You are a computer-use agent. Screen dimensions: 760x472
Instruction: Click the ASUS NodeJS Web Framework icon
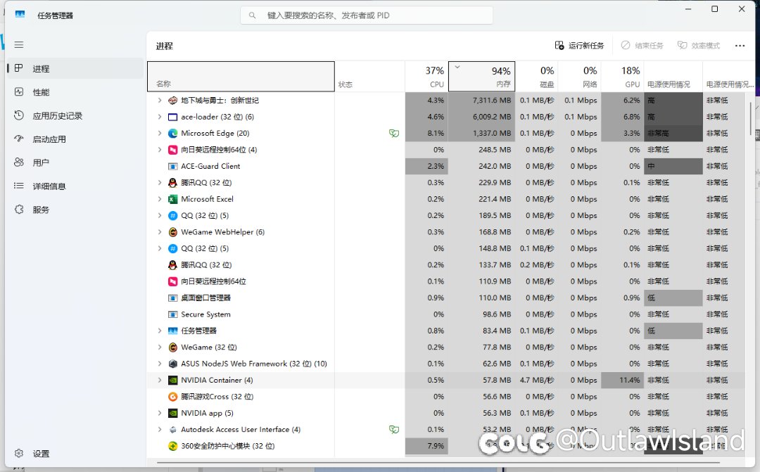172,364
